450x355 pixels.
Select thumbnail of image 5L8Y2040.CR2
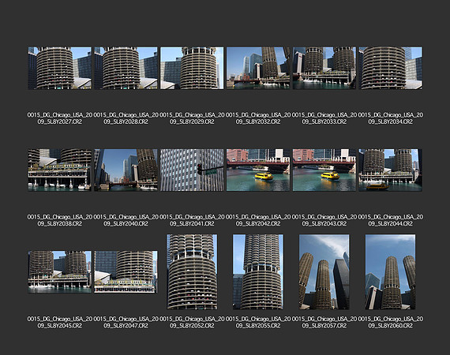[x=126, y=170]
